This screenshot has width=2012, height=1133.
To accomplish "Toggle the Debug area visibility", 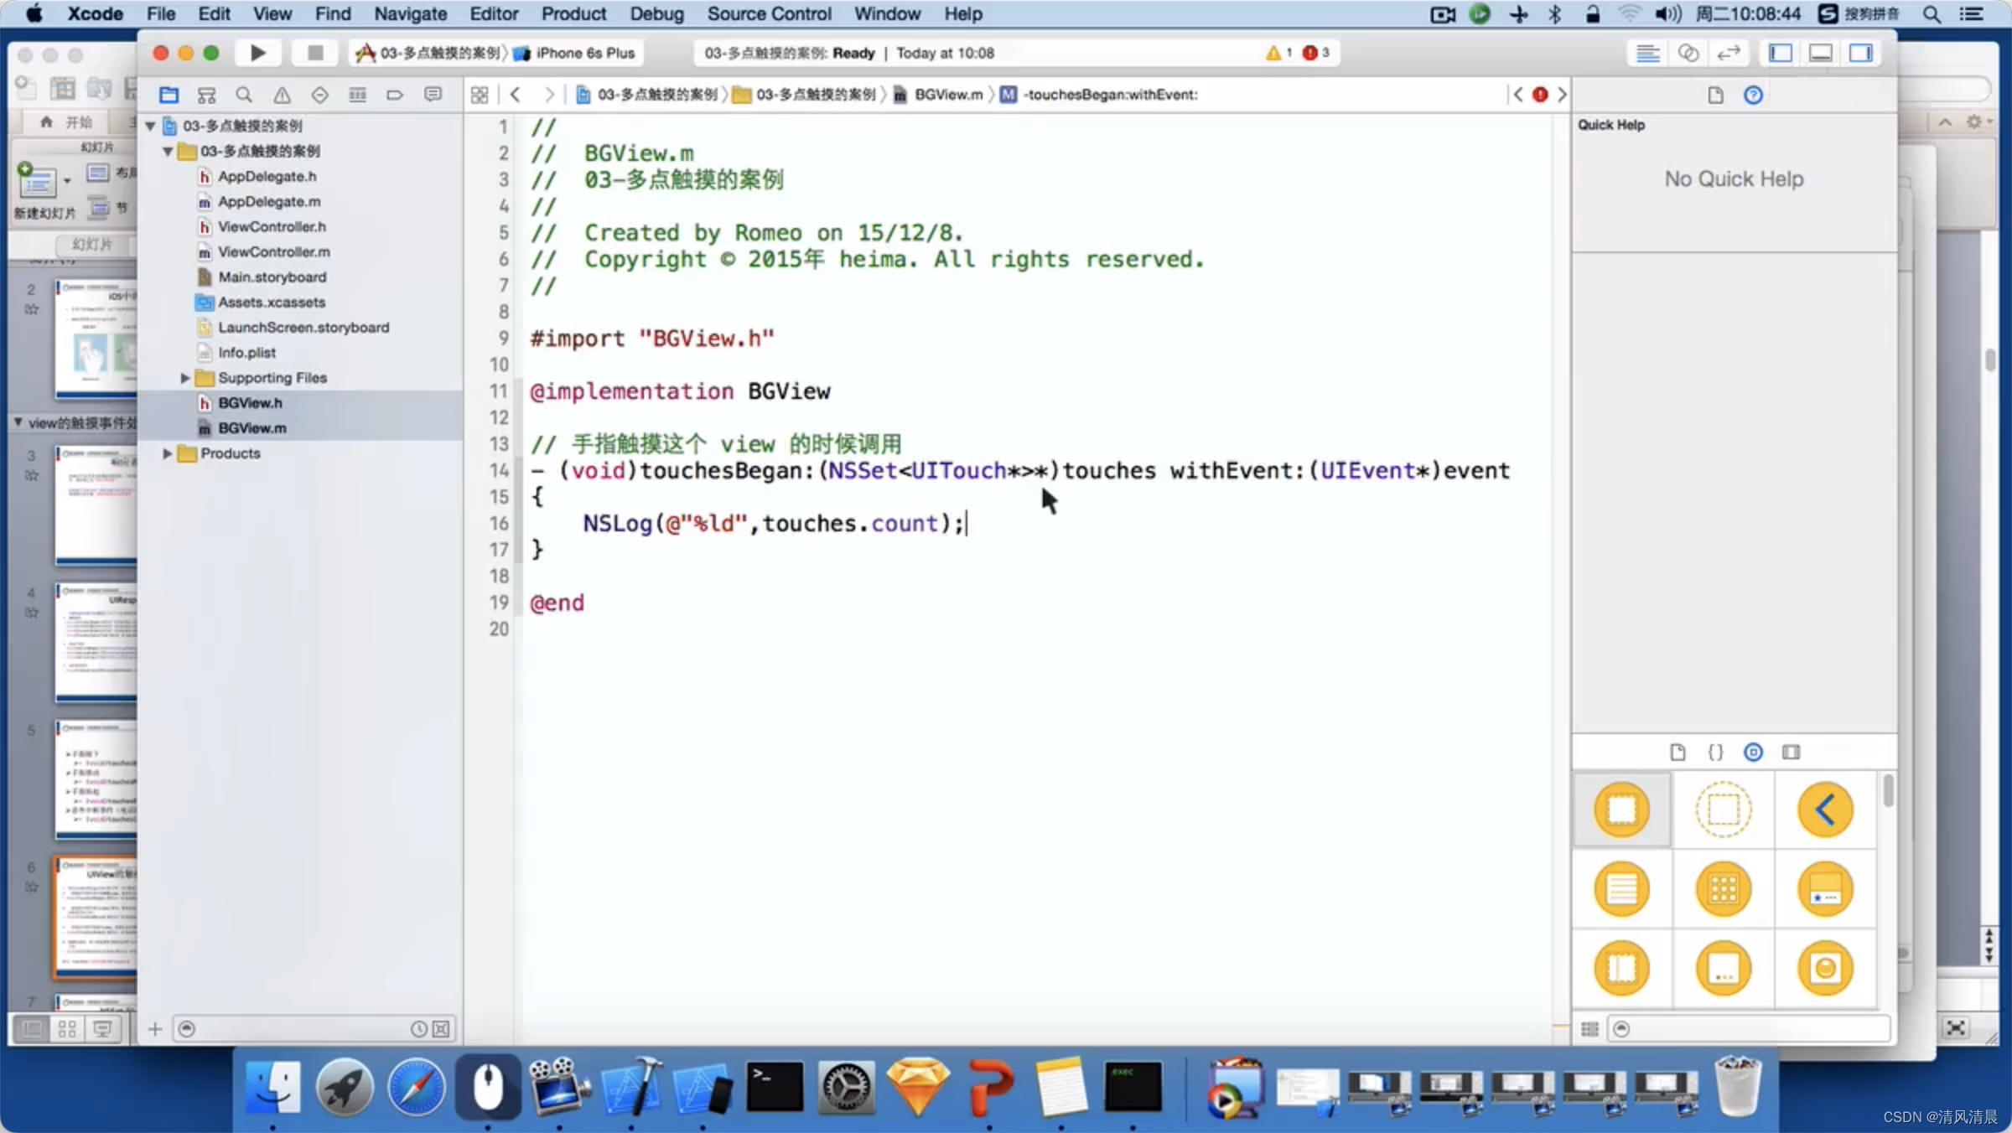I will click(x=1820, y=53).
